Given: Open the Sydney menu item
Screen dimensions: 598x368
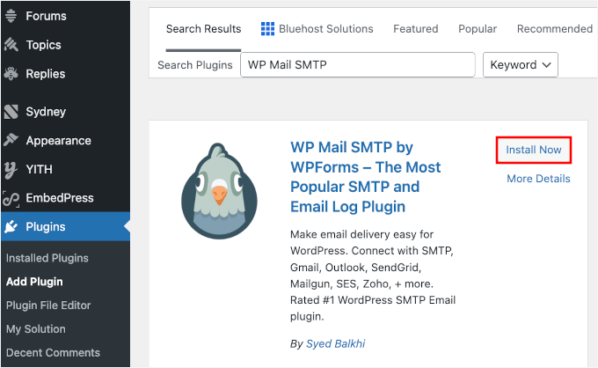Looking at the screenshot, I should [x=46, y=112].
